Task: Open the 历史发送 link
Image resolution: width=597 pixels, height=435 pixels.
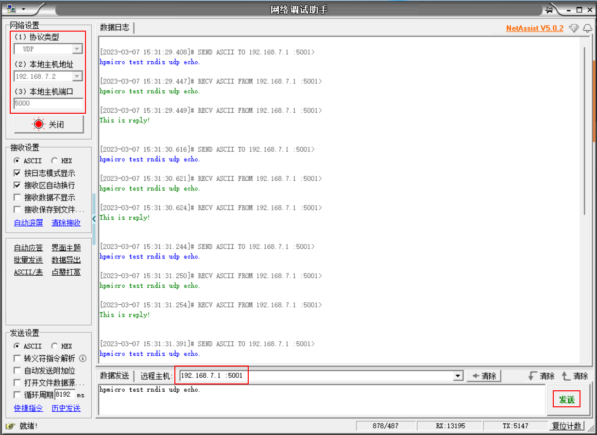Action: click(66, 408)
